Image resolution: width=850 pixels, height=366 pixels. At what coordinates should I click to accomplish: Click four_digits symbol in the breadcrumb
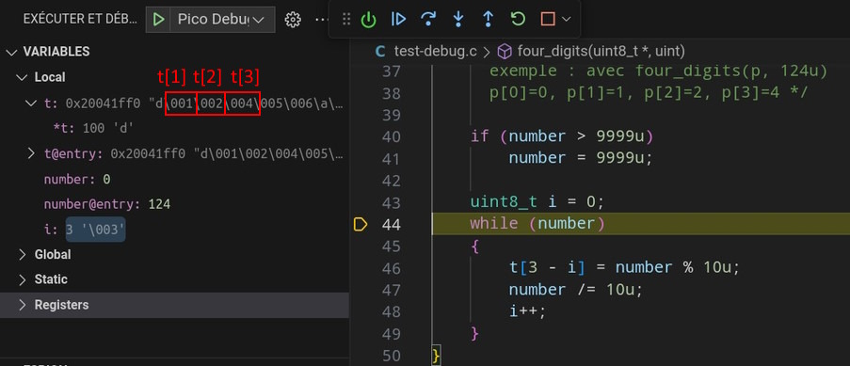[x=601, y=52]
